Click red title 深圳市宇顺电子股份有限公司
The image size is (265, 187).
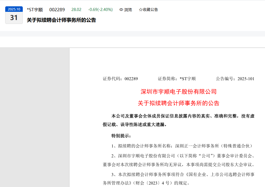click(179, 92)
